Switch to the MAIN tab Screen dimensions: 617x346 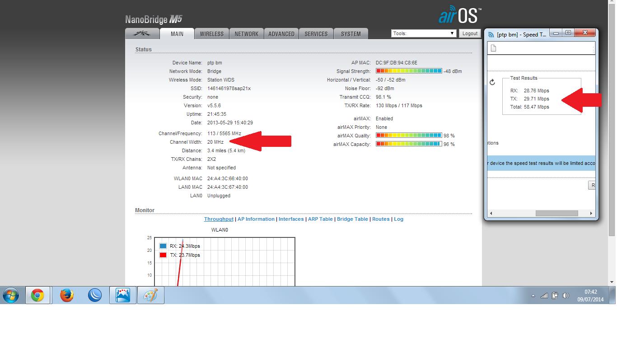pos(177,34)
